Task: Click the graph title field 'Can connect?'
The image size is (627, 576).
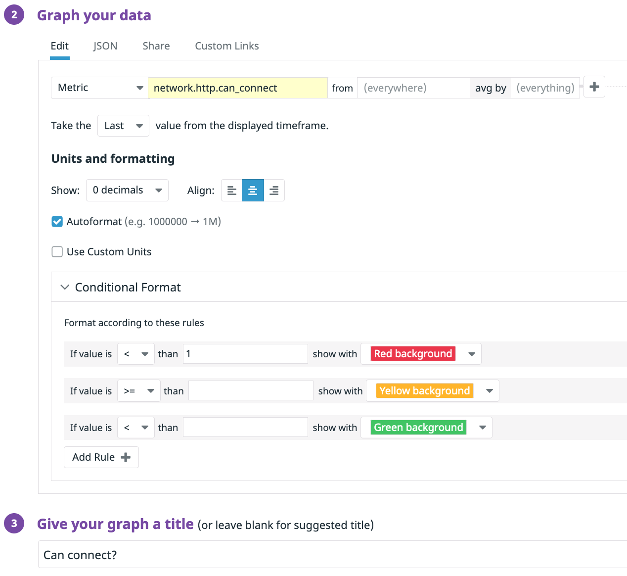Action: click(332, 555)
